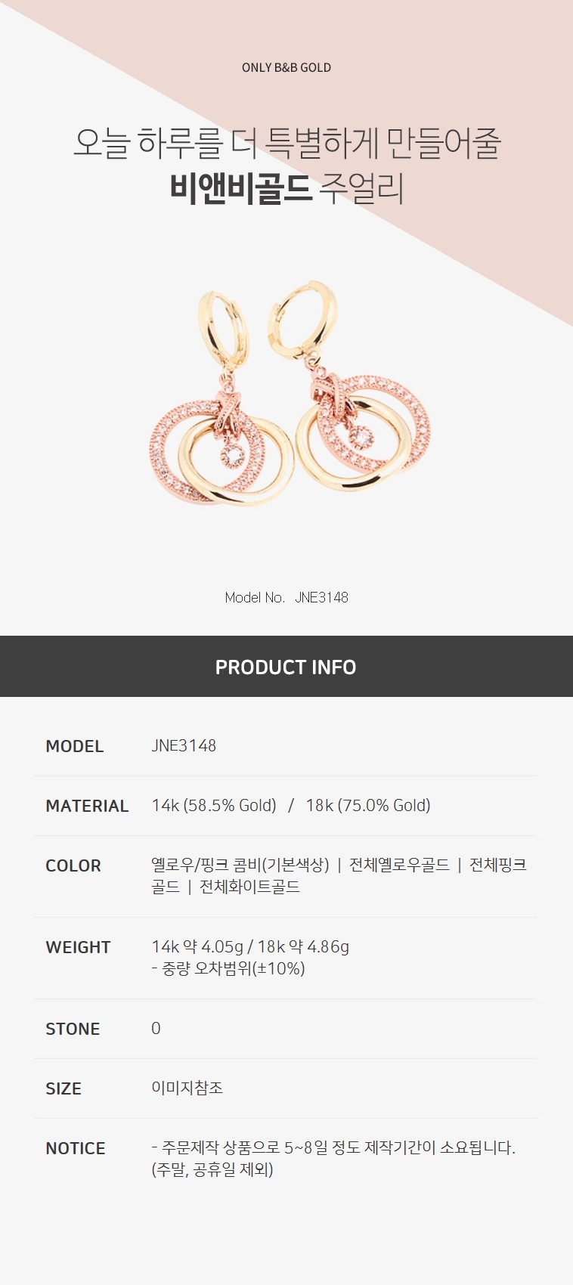The width and height of the screenshot is (573, 1285).
Task: Click the STONE row label
Action: coord(73,1029)
